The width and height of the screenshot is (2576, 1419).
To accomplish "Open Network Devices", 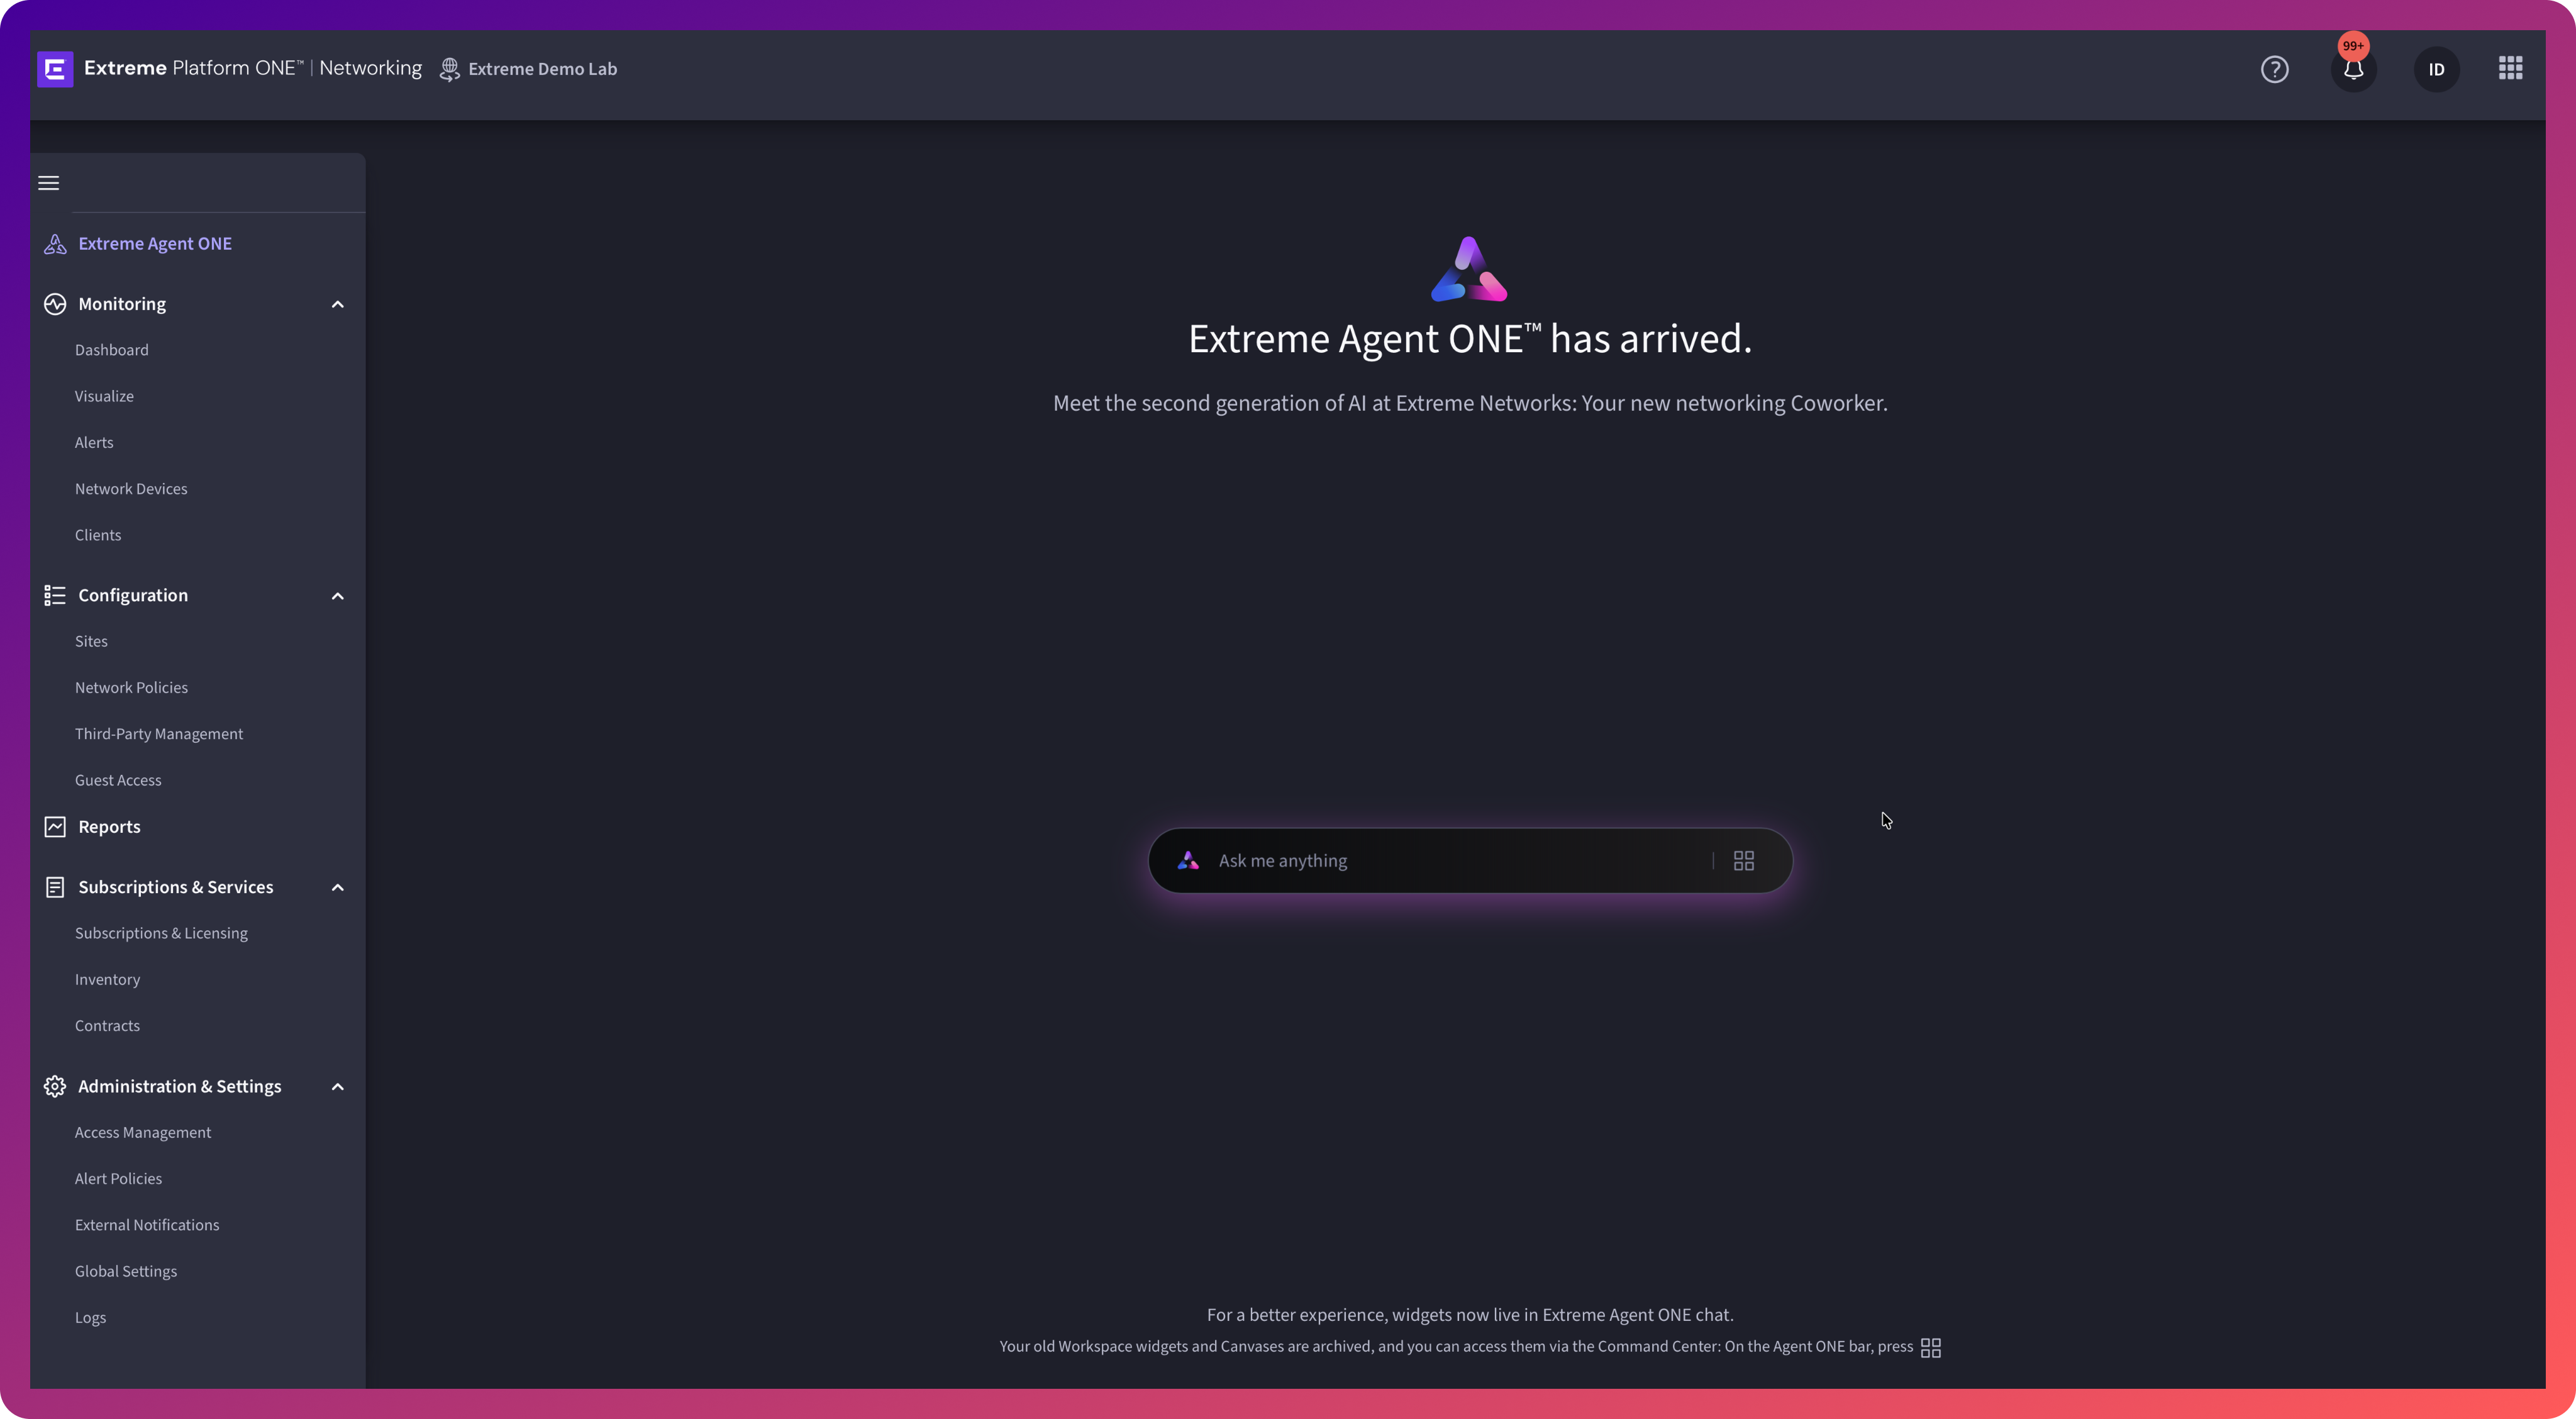I will [131, 489].
